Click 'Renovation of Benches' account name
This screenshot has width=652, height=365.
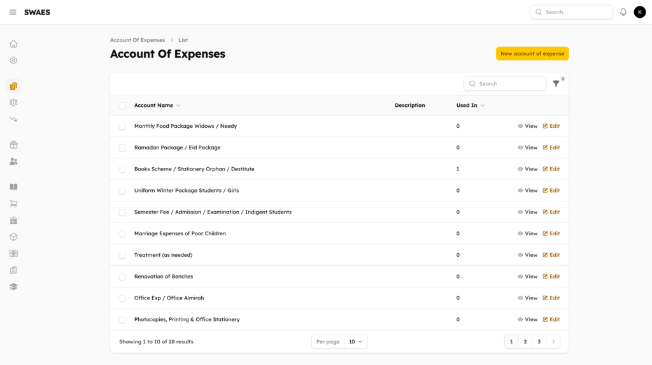tap(164, 277)
